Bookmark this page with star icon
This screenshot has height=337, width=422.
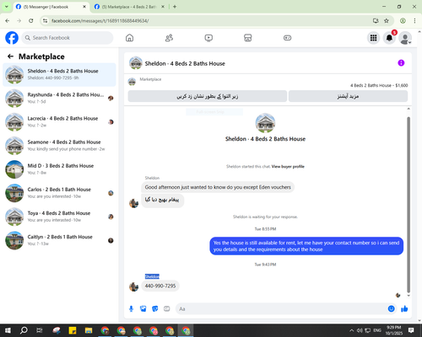[387, 21]
